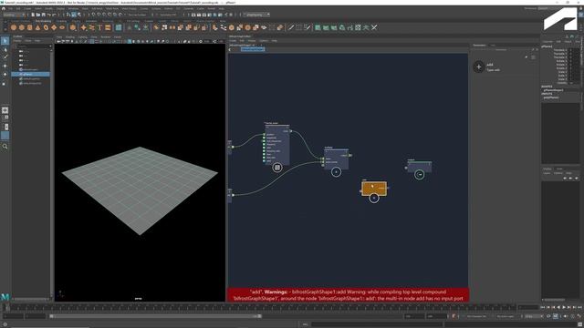Activate the Scale tool in the toolbox
This screenshot has width=584, height=328.
click(x=5, y=83)
